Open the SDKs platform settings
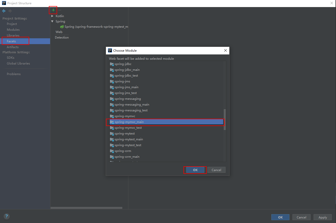 point(11,58)
